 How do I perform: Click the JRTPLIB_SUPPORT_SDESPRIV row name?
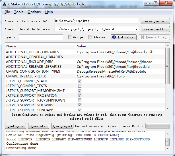point(30,105)
